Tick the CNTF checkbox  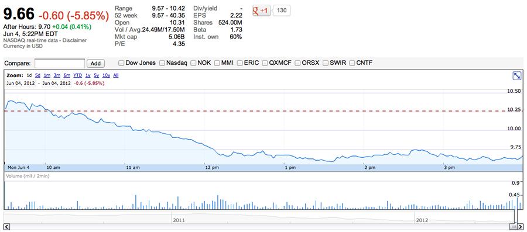[353, 63]
